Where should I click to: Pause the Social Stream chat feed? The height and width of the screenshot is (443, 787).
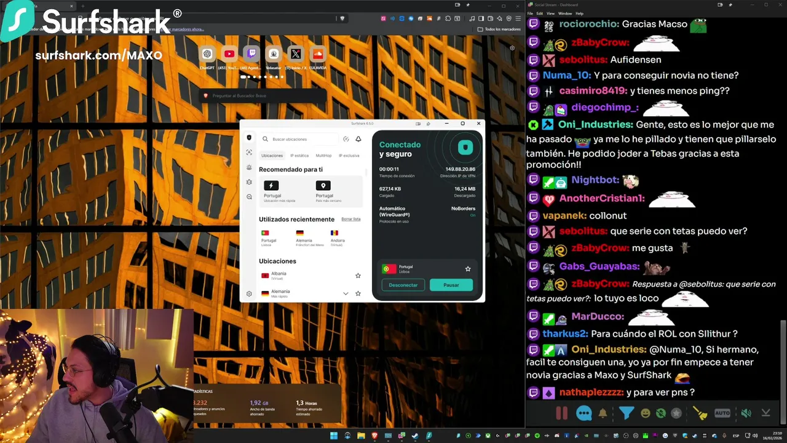point(562,413)
